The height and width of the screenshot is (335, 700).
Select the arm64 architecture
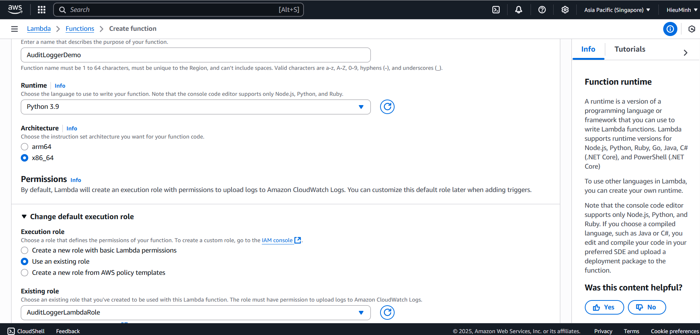click(25, 147)
